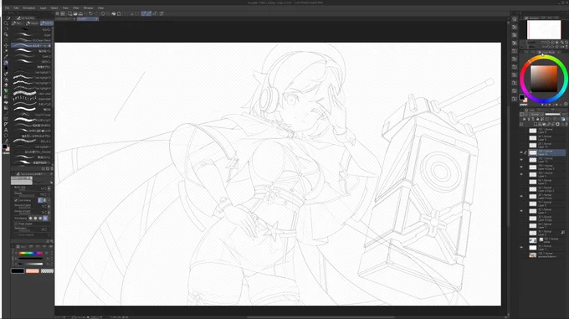Open Brush Size dynamics button
Image resolution: width=569 pixels, height=319 pixels.
tap(49, 188)
